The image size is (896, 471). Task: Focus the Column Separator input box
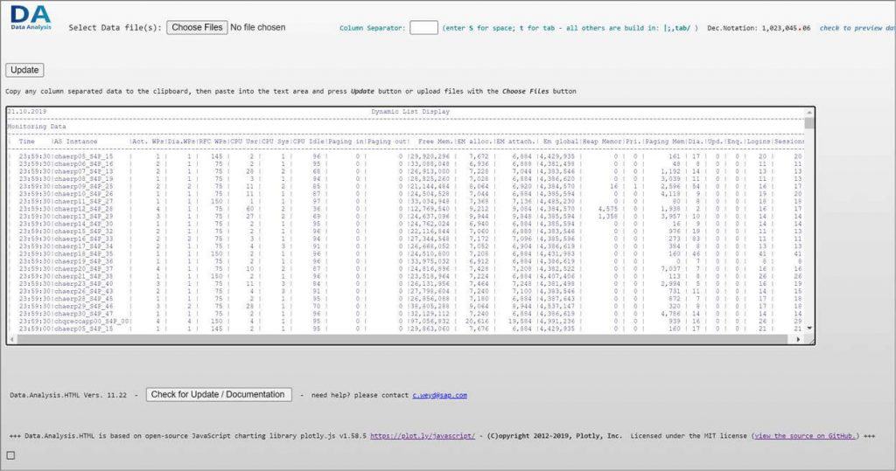[x=424, y=27]
